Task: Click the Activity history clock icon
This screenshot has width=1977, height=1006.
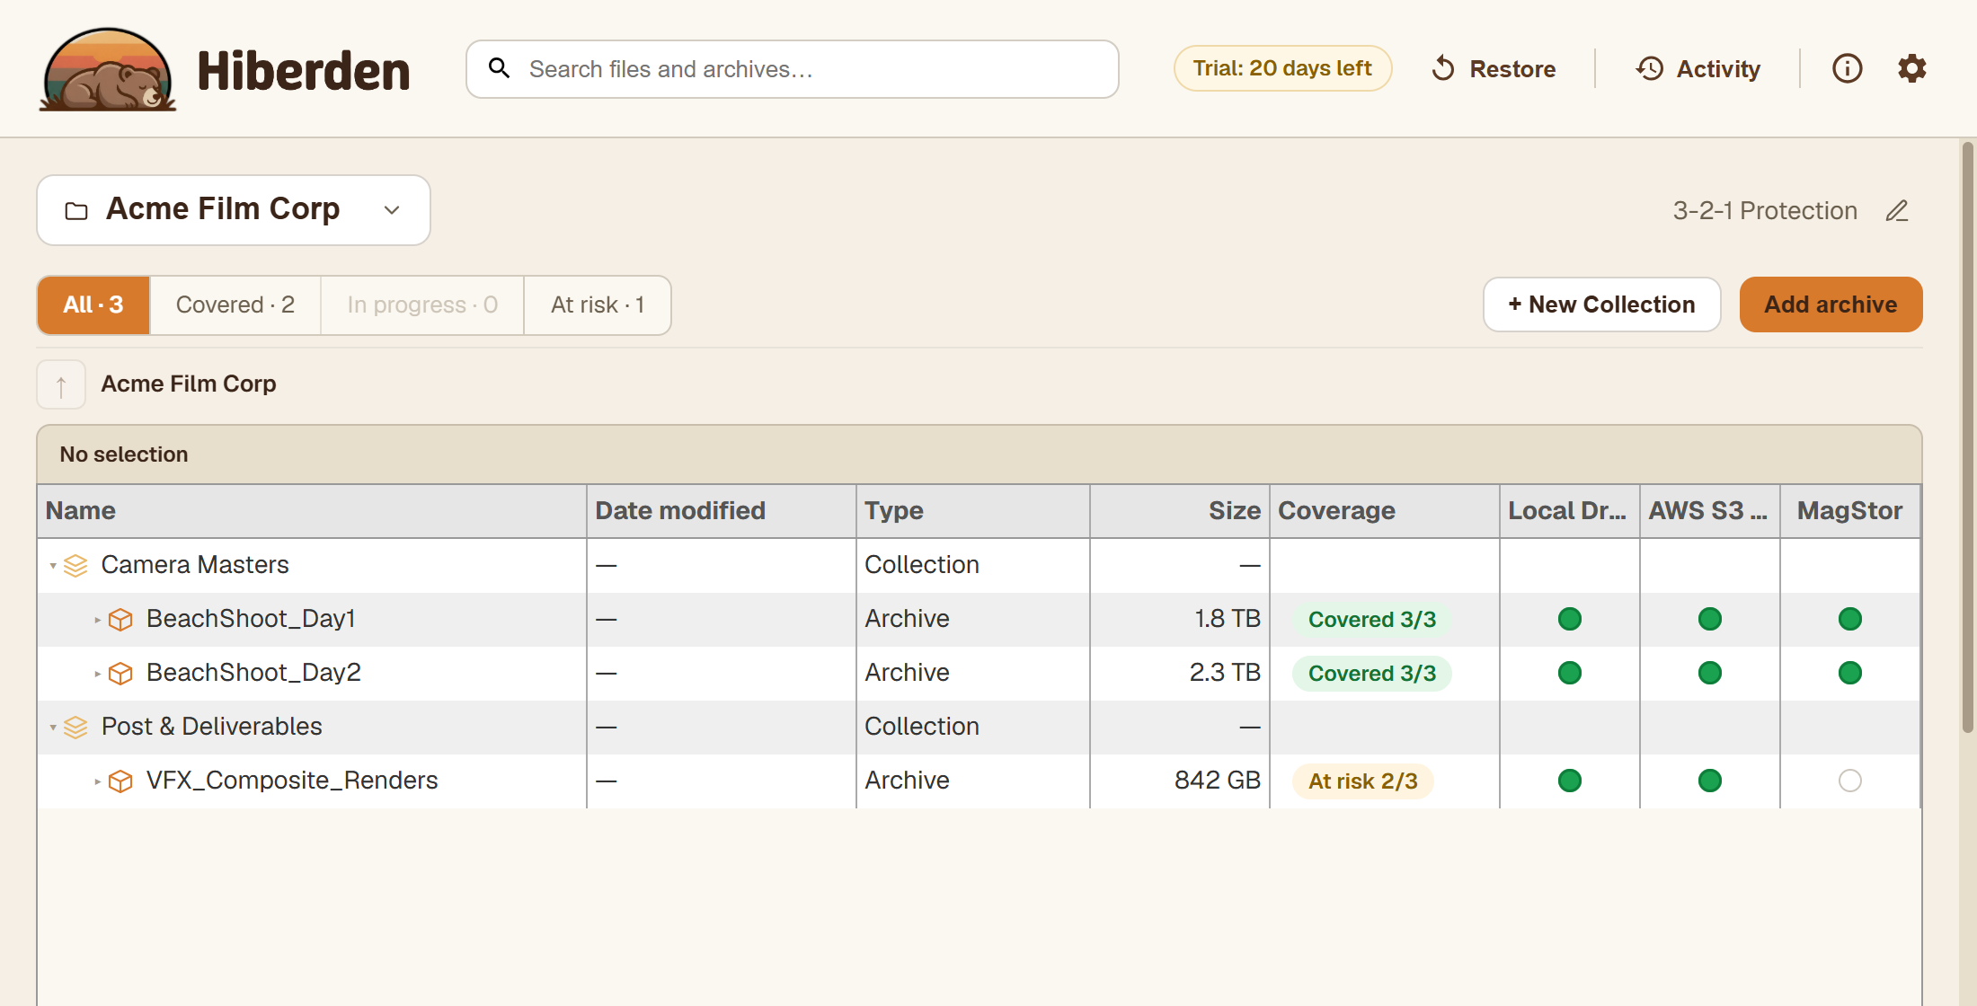Action: pyautogui.click(x=1650, y=68)
